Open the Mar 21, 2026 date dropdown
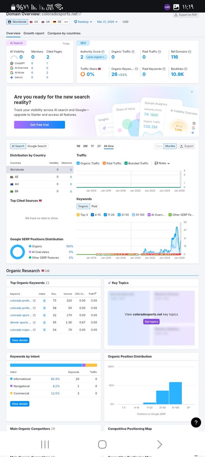The image size is (205, 457). point(108,22)
